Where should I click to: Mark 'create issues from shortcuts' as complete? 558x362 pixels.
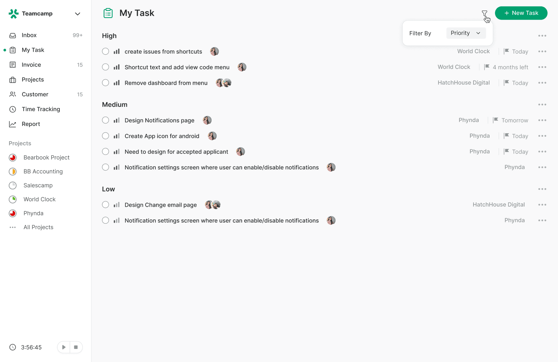105,51
